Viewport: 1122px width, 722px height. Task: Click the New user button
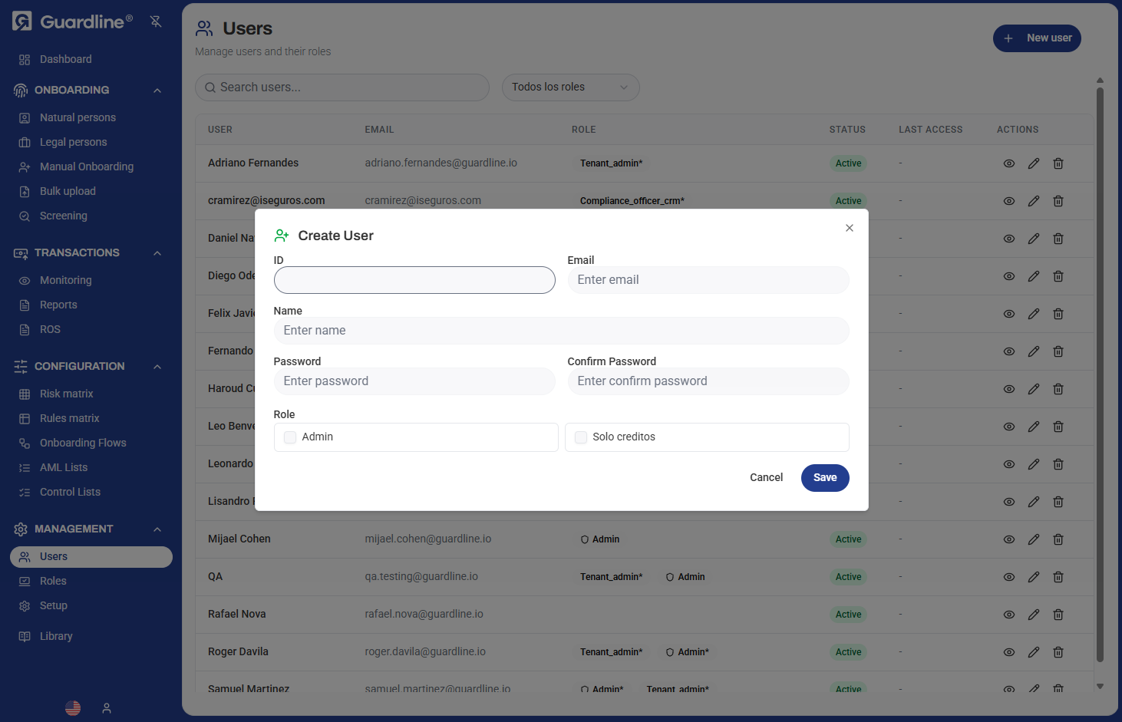(1037, 38)
